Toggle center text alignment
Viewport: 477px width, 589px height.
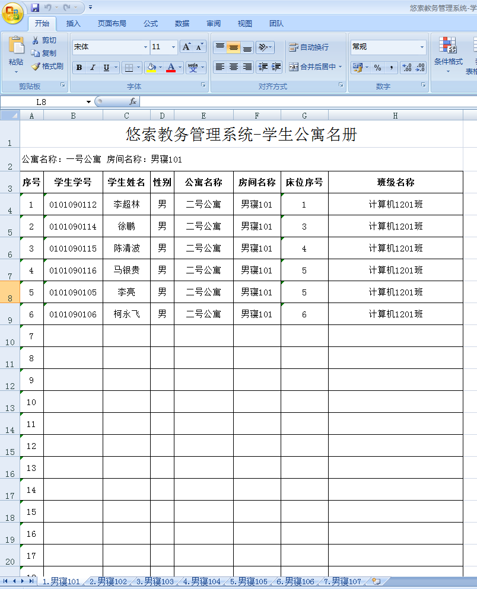234,67
